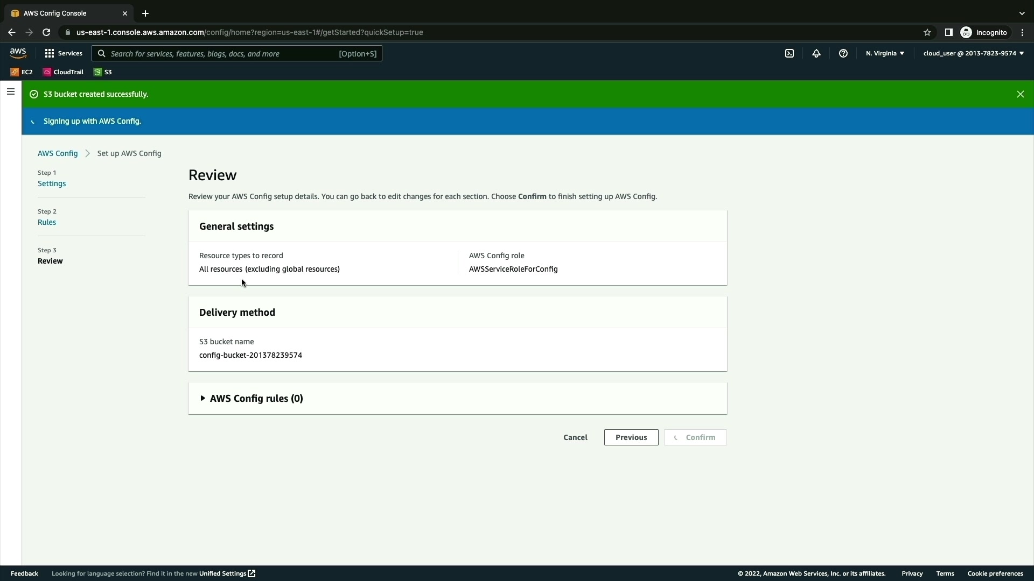The image size is (1034, 581).
Task: Click the Previous button
Action: 631,437
